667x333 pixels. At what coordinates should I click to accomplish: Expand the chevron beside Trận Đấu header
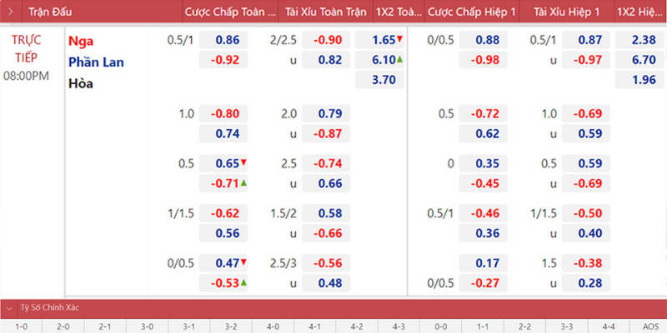click(12, 12)
